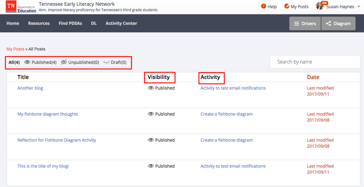Toggle visibility eye for 'Another blog'
The height and width of the screenshot is (187, 364).
pyautogui.click(x=151, y=88)
